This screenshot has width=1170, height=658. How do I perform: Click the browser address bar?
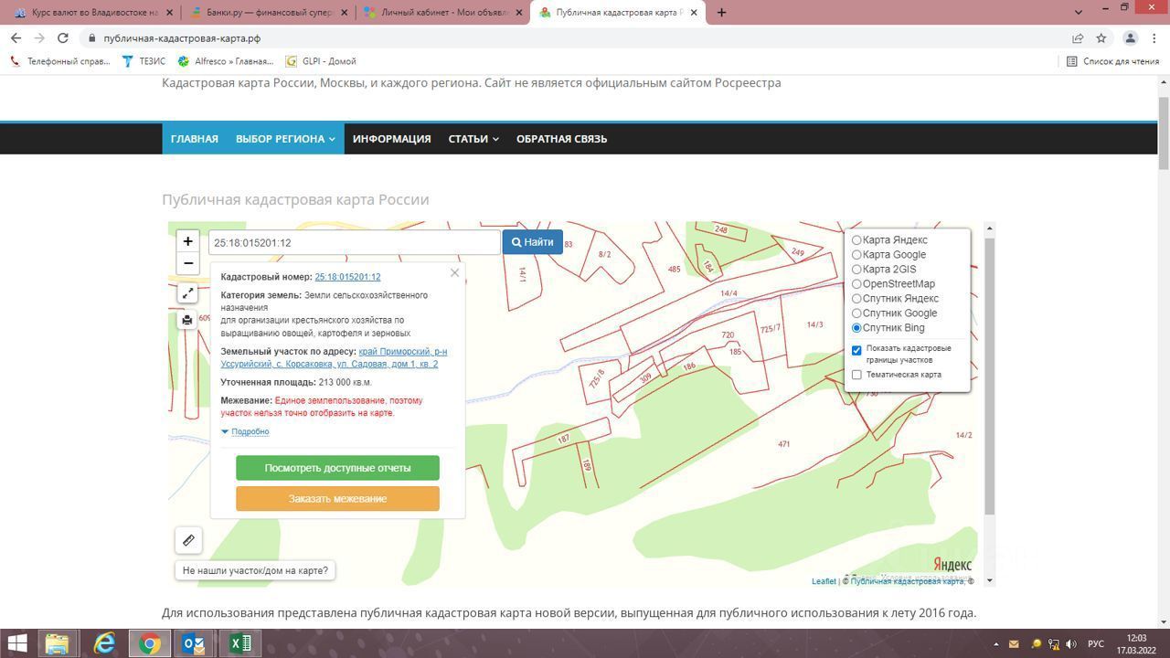pos(576,38)
